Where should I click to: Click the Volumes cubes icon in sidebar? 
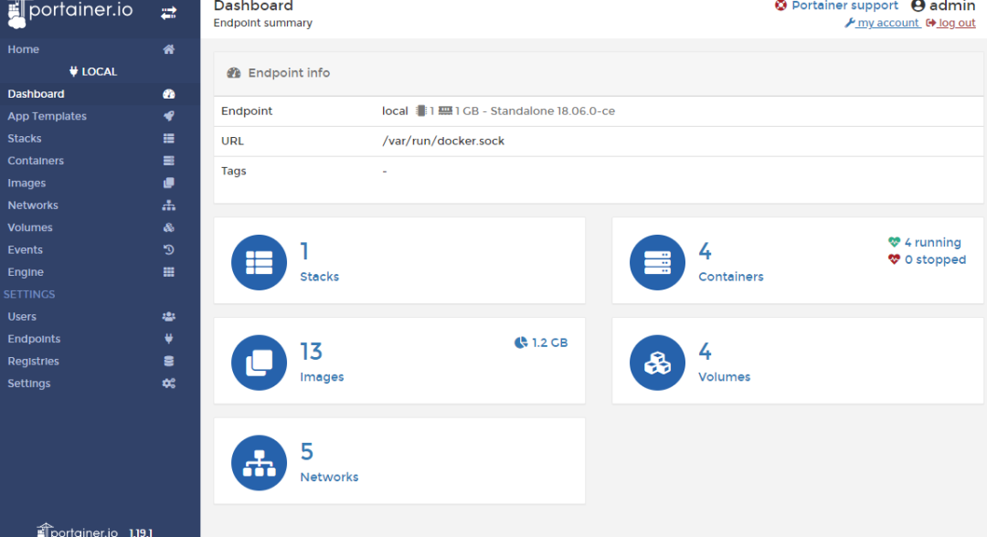(x=169, y=227)
